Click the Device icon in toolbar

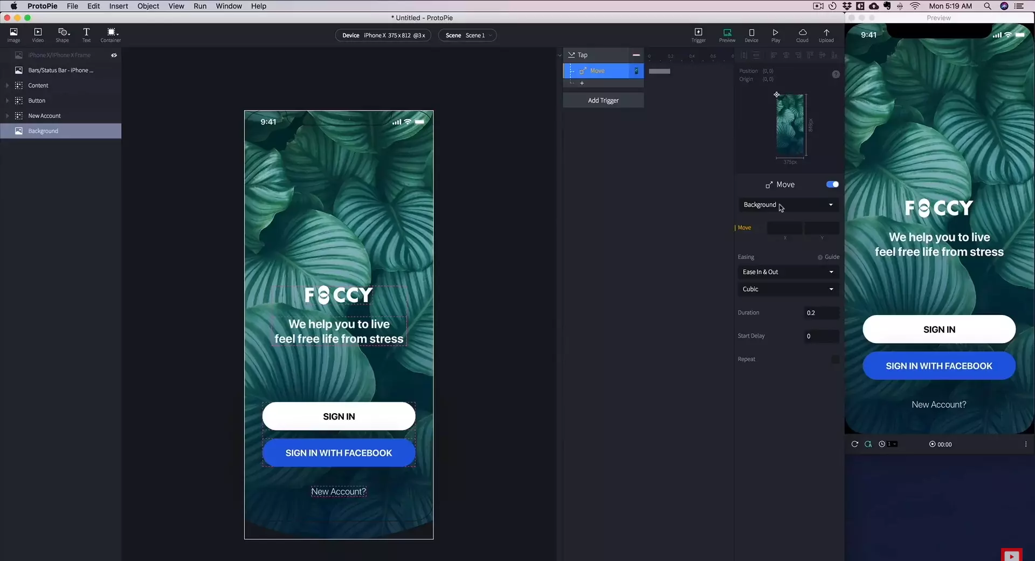[x=751, y=35]
